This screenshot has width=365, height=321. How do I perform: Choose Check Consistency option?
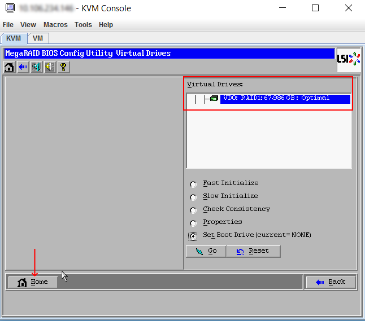[x=193, y=210]
